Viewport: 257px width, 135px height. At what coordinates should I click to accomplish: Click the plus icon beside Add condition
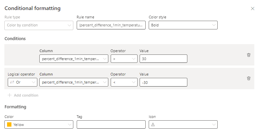[10, 95]
